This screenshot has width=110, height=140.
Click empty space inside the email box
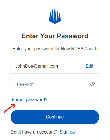(x=72, y=66)
